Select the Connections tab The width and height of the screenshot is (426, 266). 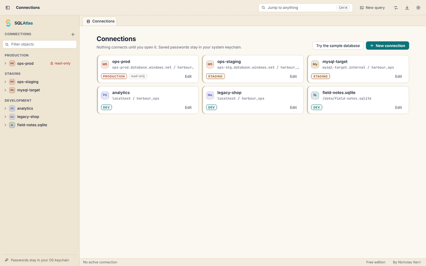pyautogui.click(x=100, y=21)
